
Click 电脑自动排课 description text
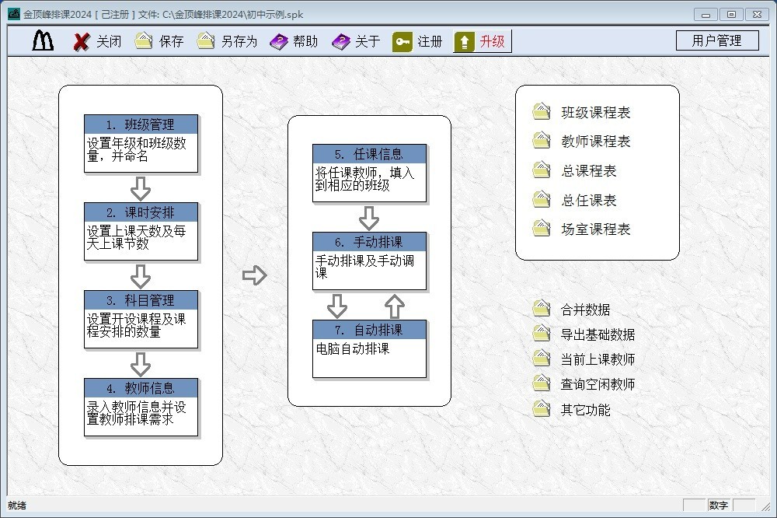click(352, 348)
